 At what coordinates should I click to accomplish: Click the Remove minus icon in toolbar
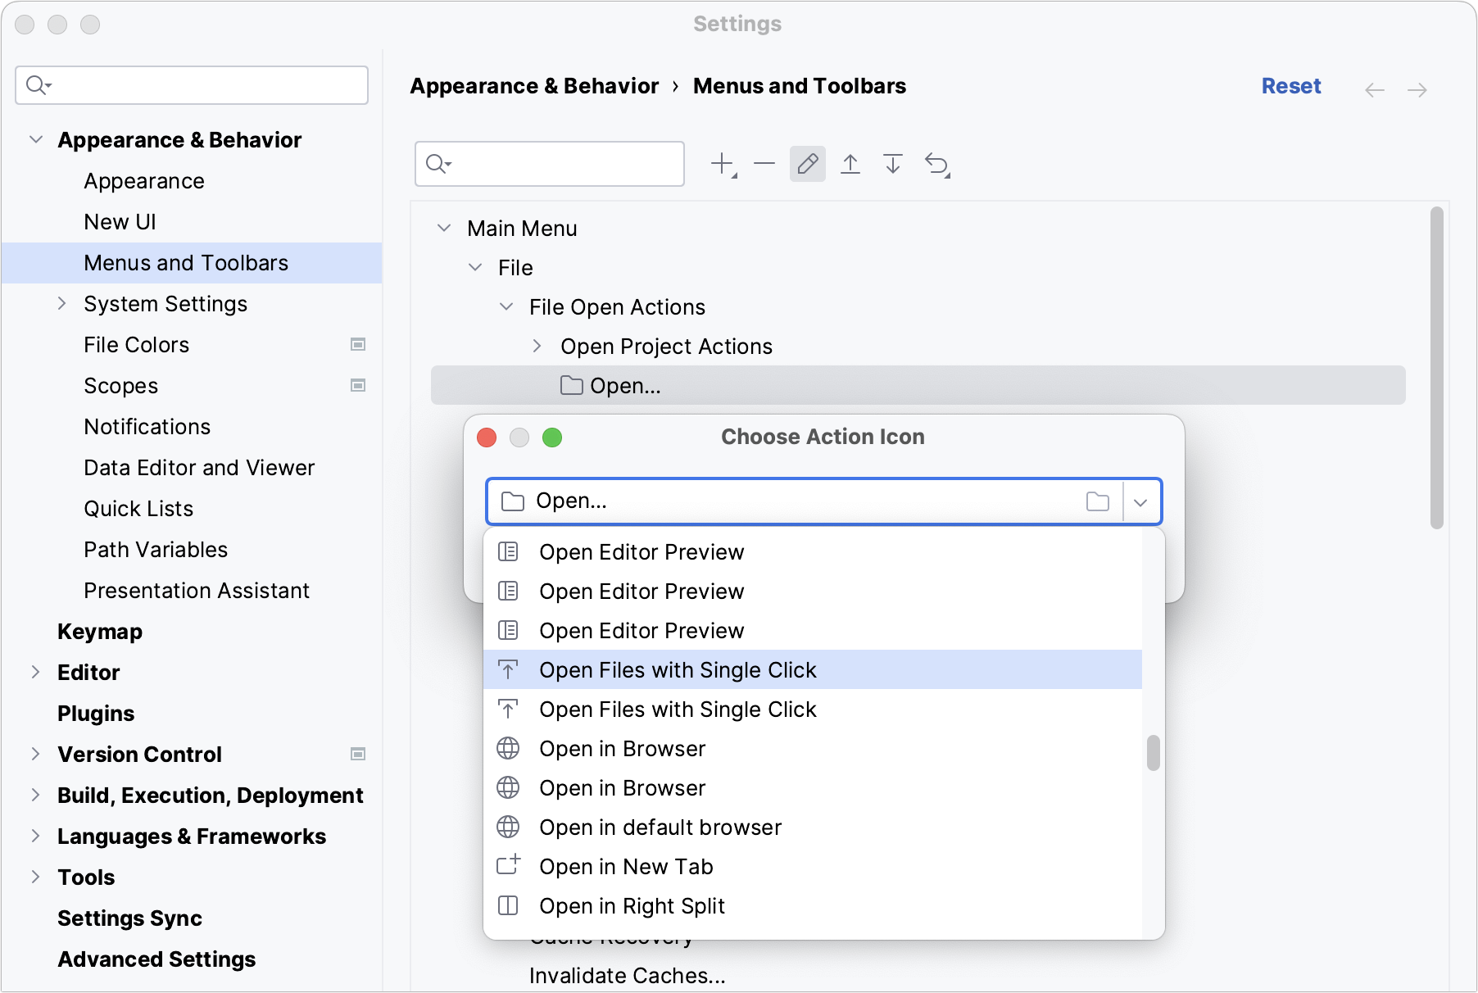point(764,164)
